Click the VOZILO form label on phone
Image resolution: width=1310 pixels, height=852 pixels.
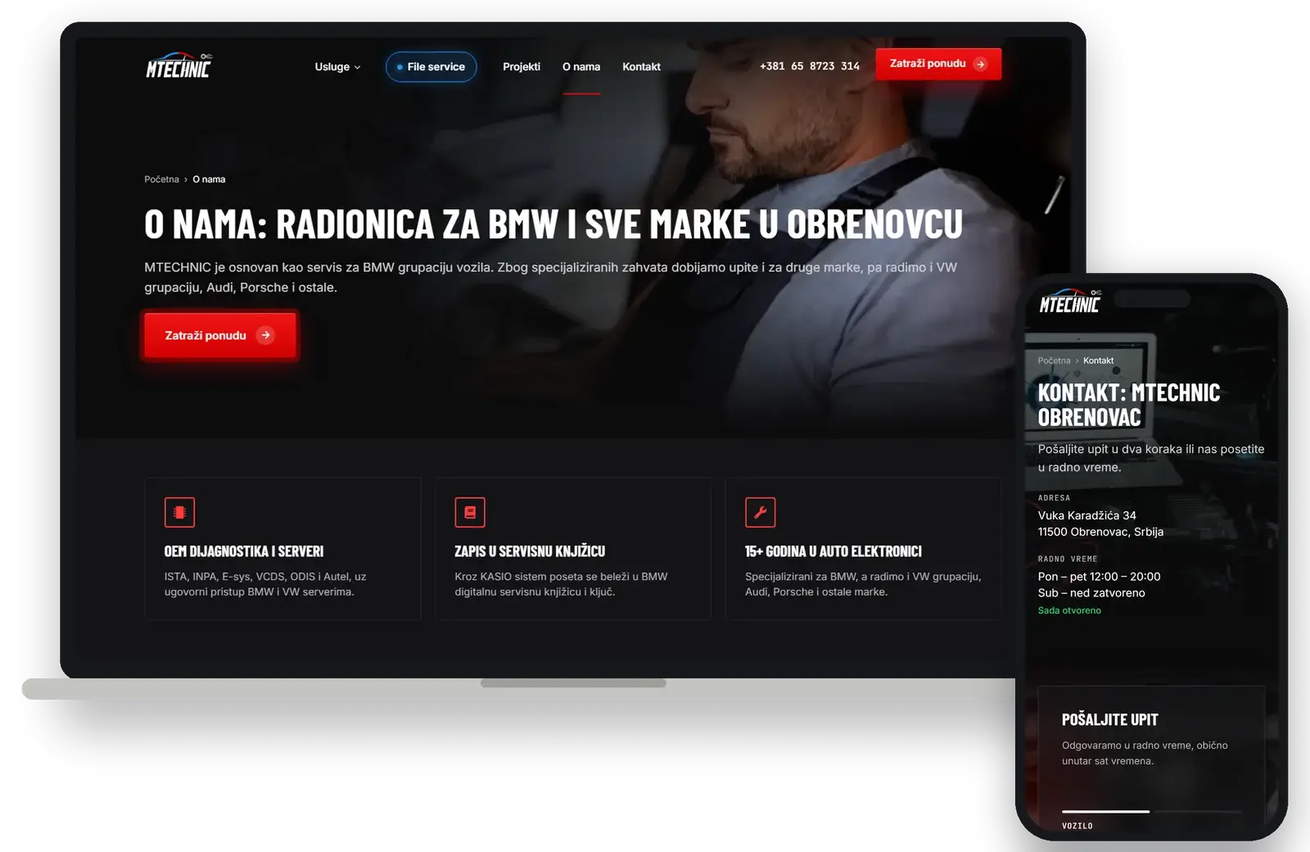pos(1077,826)
